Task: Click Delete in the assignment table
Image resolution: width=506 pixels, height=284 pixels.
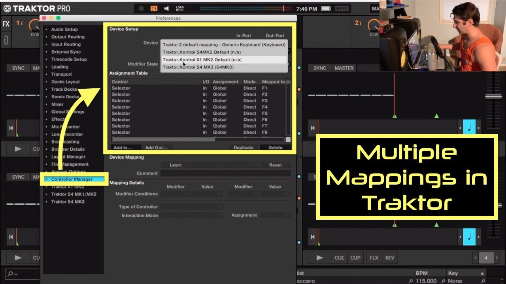Action: pos(275,148)
